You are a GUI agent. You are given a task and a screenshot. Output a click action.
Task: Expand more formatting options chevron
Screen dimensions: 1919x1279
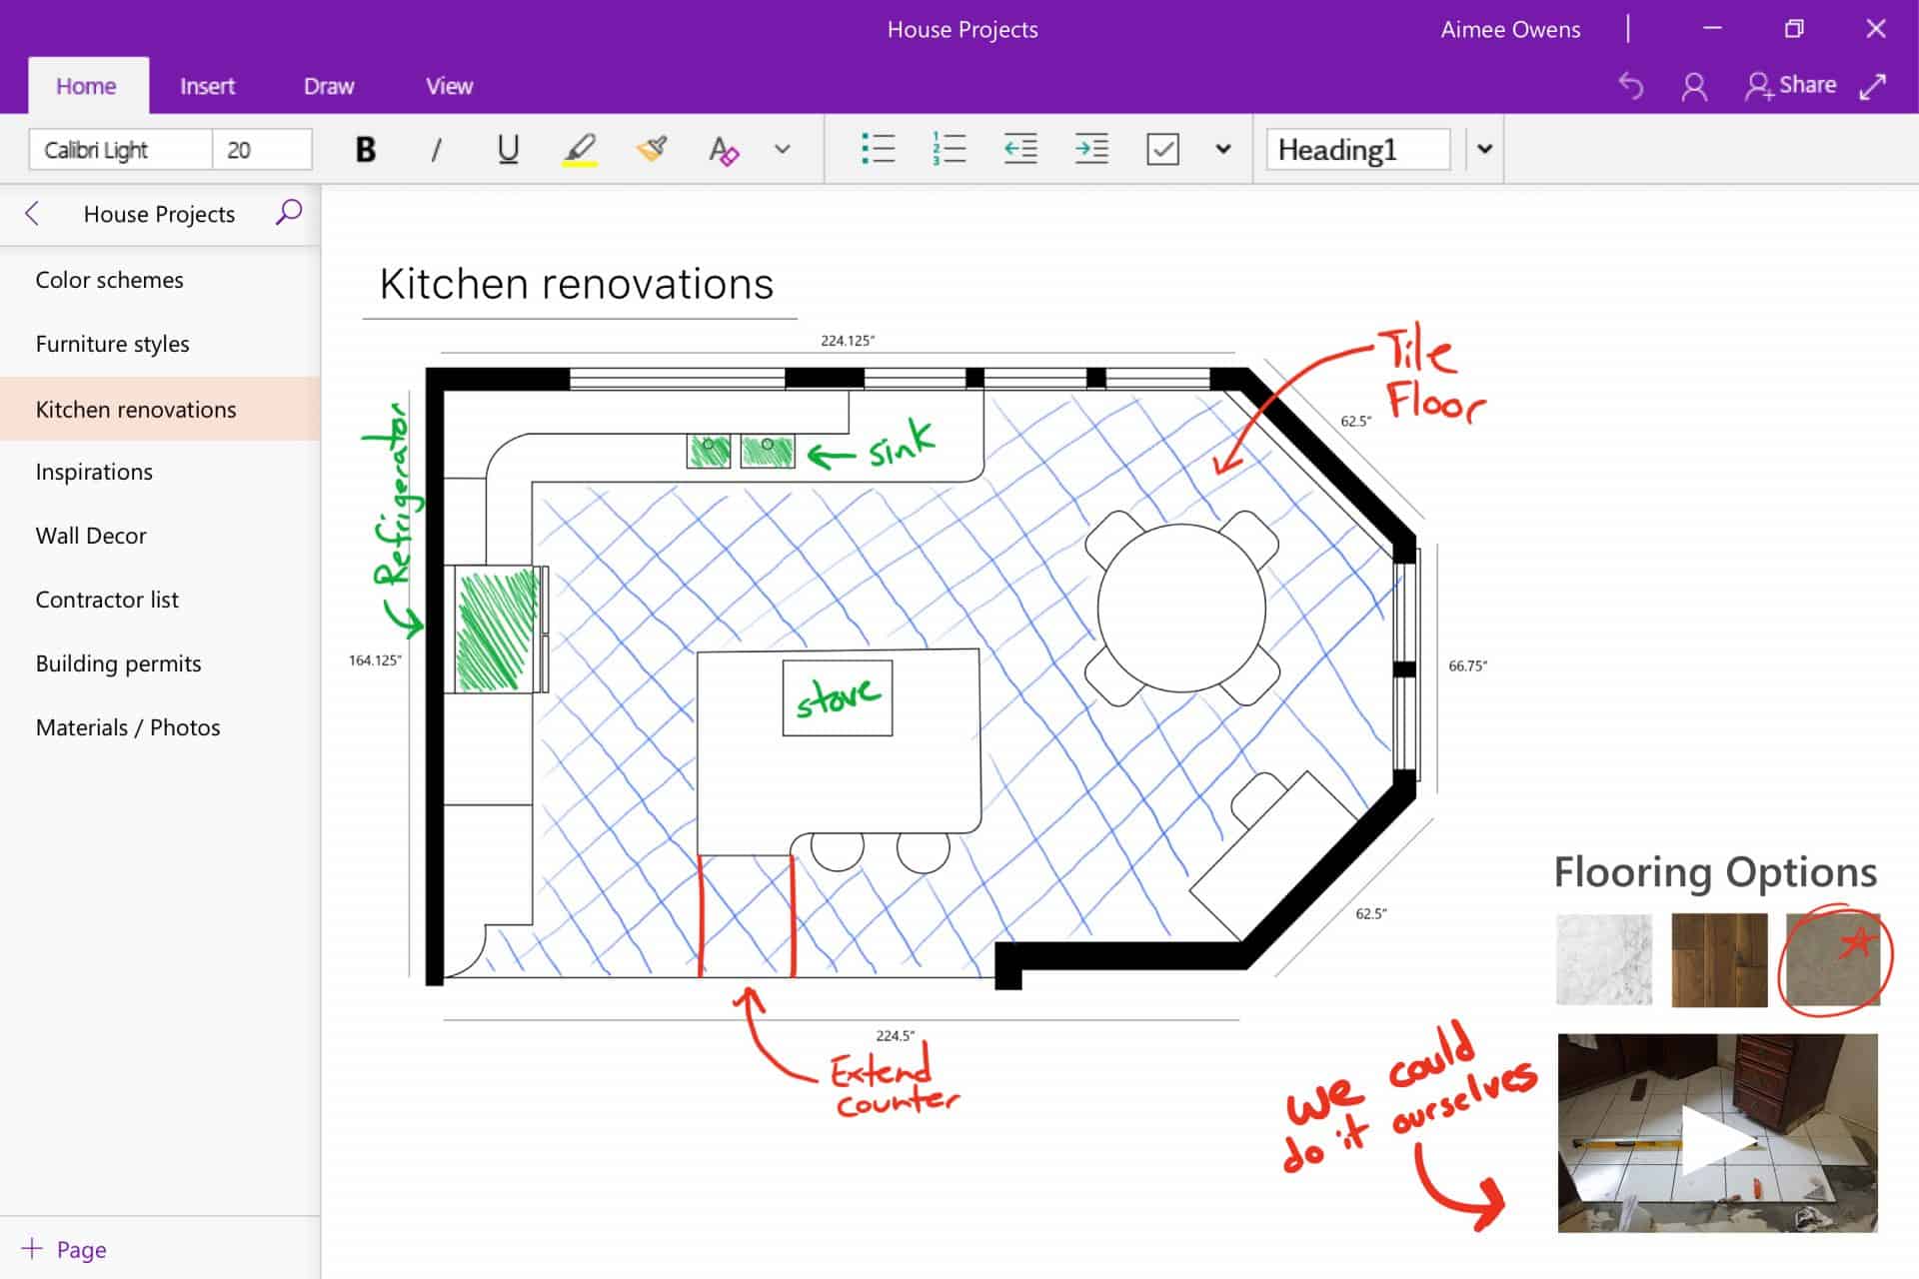click(x=782, y=149)
